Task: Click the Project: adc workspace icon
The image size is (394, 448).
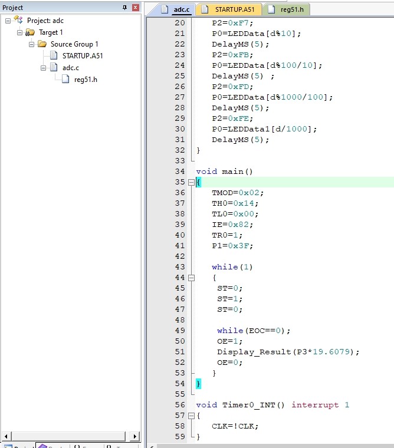Action: pyautogui.click(x=19, y=20)
